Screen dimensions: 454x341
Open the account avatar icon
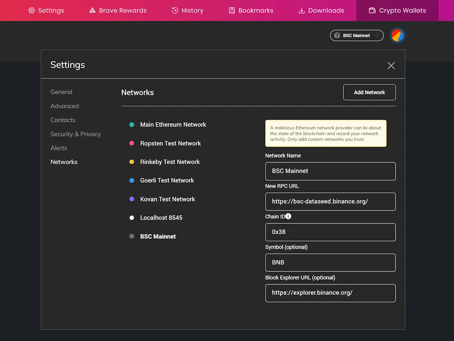(x=398, y=36)
